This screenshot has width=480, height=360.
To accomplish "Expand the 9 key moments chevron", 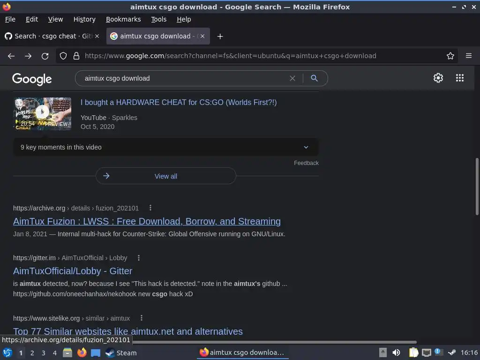I will pos(306,147).
